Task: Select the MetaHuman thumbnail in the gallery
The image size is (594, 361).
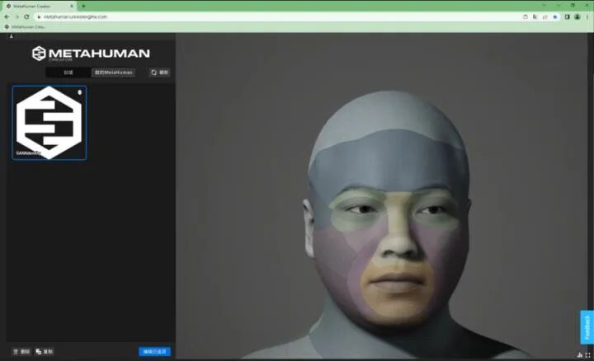Action: (x=49, y=123)
